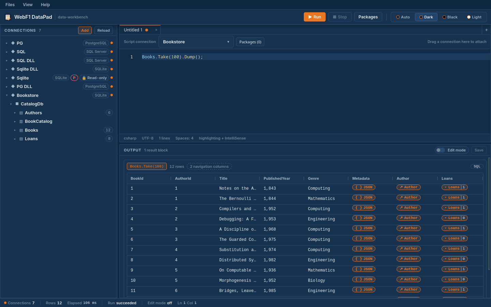Click the Books.Take(100) result block tag
Viewport: 491px width, 307px height.
coord(147,166)
